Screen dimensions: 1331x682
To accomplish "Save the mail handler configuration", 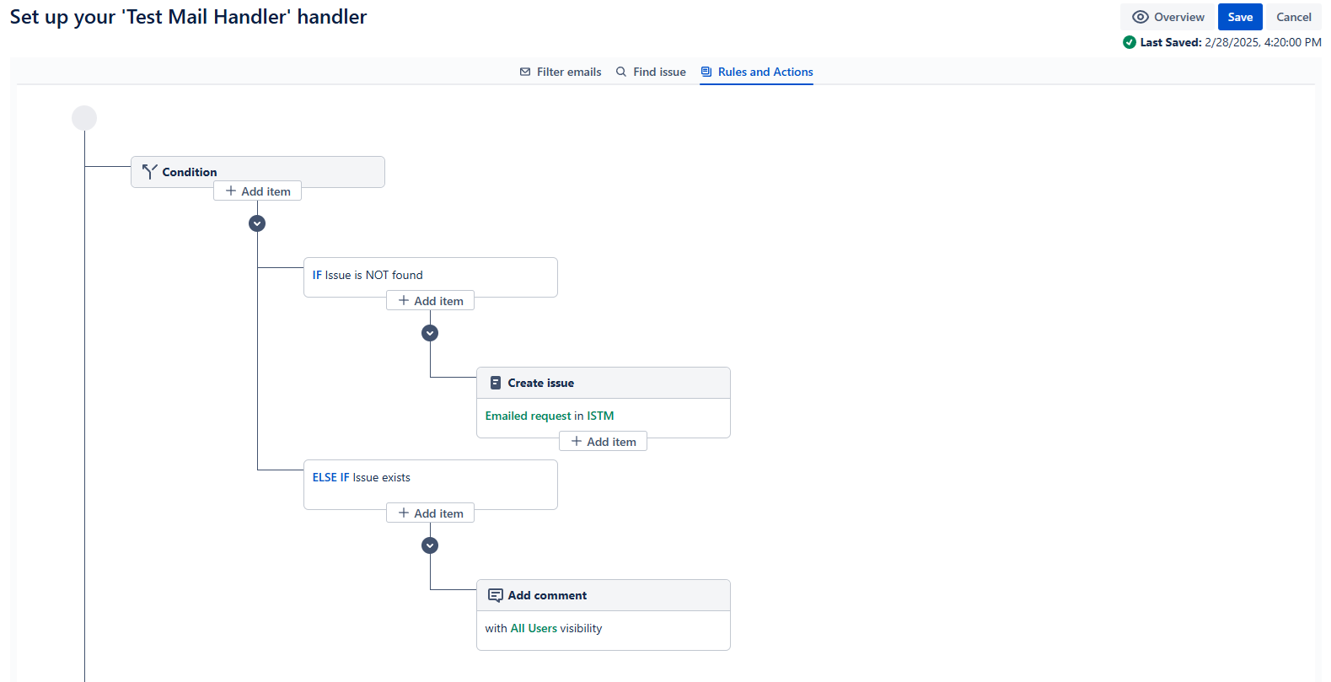I will click(x=1239, y=17).
